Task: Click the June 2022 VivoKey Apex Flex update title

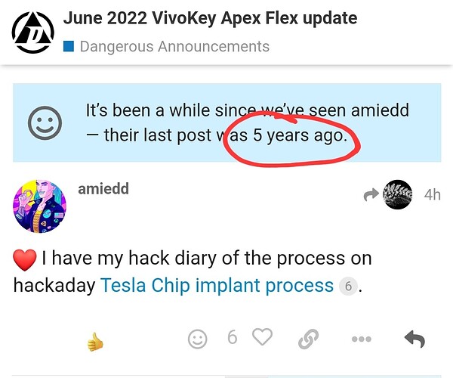Action: click(211, 18)
